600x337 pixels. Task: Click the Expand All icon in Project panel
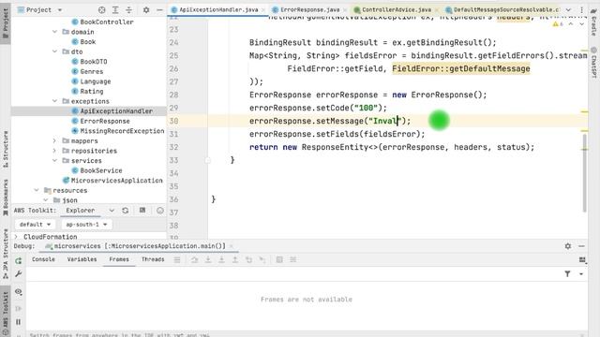(115, 10)
